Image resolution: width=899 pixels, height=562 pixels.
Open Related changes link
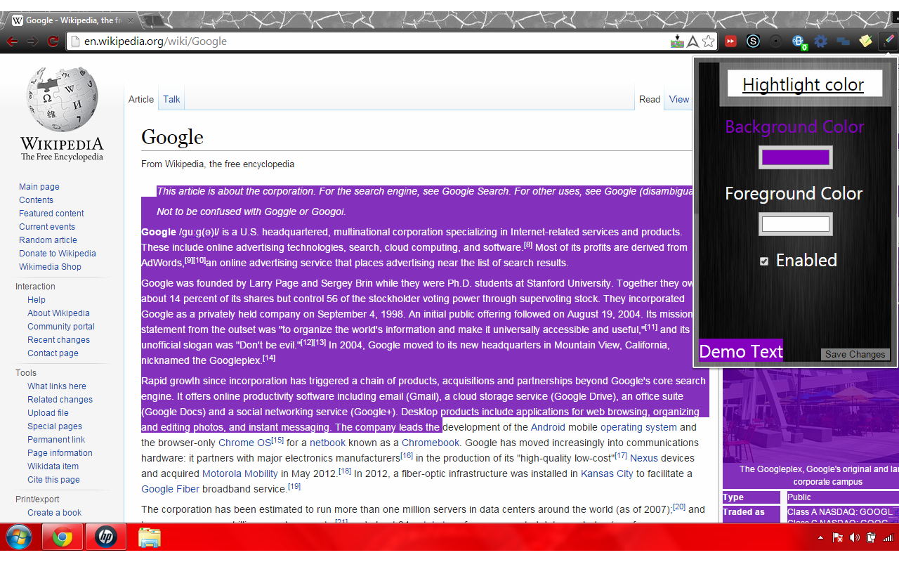pos(60,400)
